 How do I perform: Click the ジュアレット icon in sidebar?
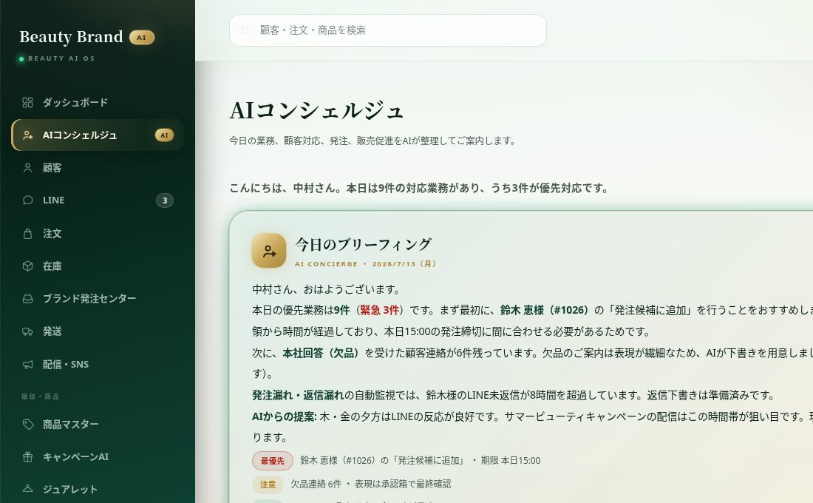coord(27,489)
